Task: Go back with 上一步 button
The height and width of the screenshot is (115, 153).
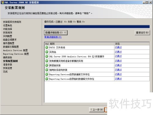Action: (97, 110)
